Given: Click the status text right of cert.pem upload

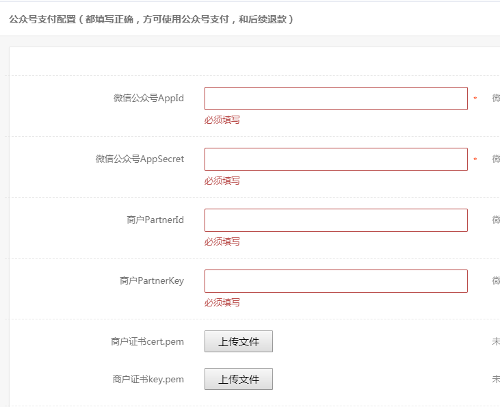Looking at the screenshot, I should [x=496, y=341].
